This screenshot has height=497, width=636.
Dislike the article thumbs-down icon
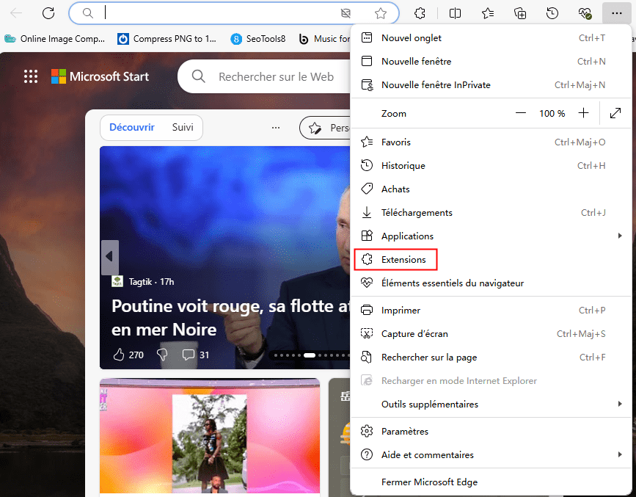162,355
